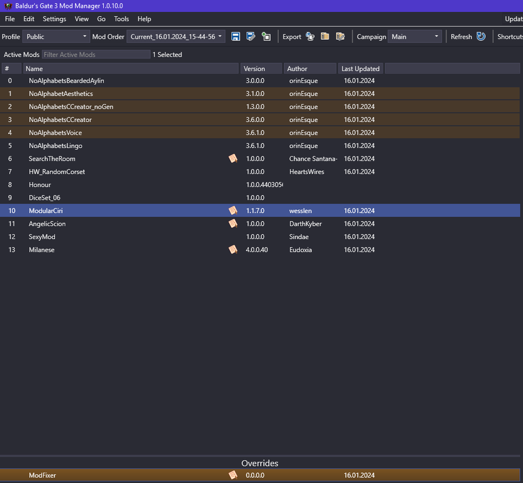Open the Go menu
Viewport: 523px width, 483px height.
[x=102, y=19]
